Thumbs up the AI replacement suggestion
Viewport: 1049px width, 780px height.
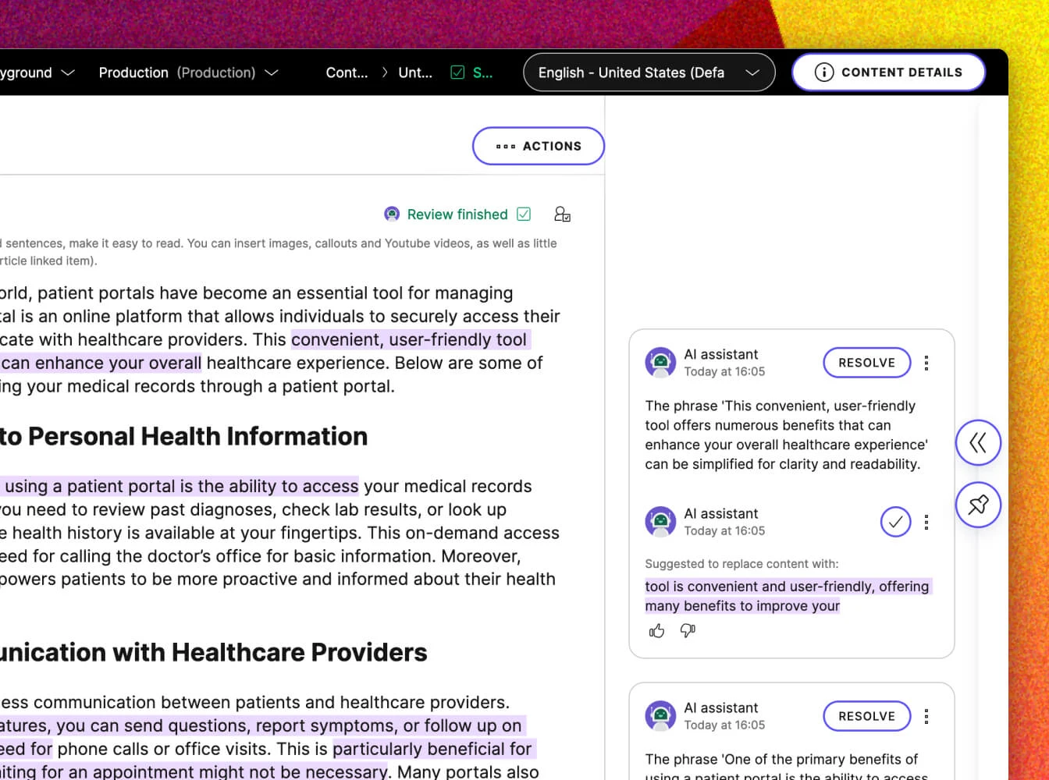click(x=656, y=630)
